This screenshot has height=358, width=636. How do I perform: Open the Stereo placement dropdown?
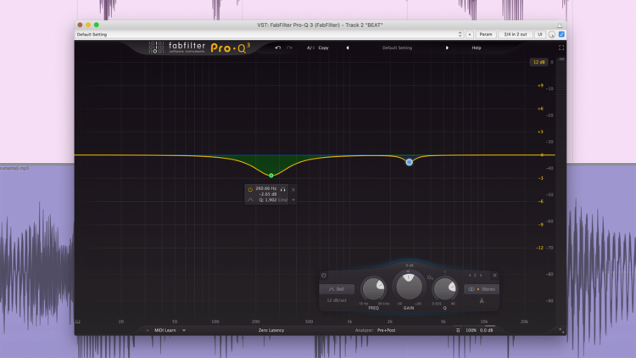482,289
